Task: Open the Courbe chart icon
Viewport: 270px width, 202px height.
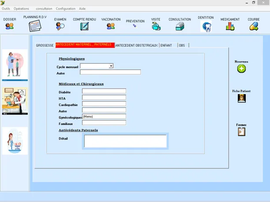Action: (x=254, y=26)
